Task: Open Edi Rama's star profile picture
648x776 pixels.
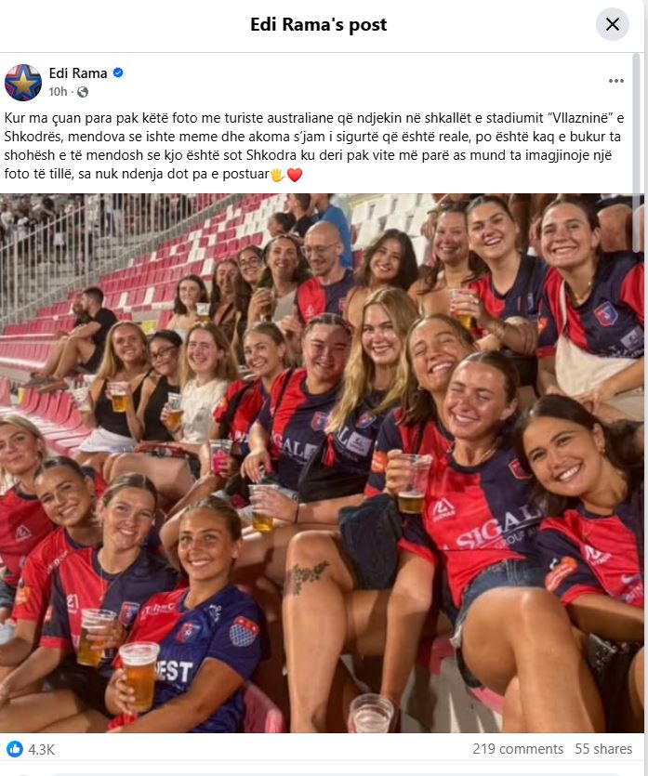Action: click(22, 82)
